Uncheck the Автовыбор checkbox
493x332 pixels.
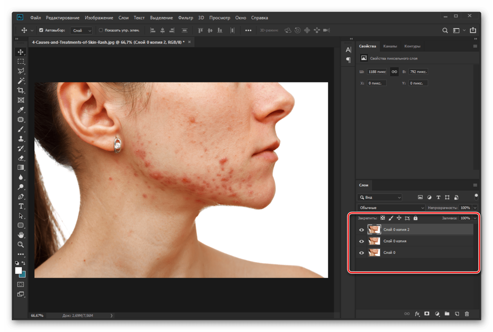[41, 30]
